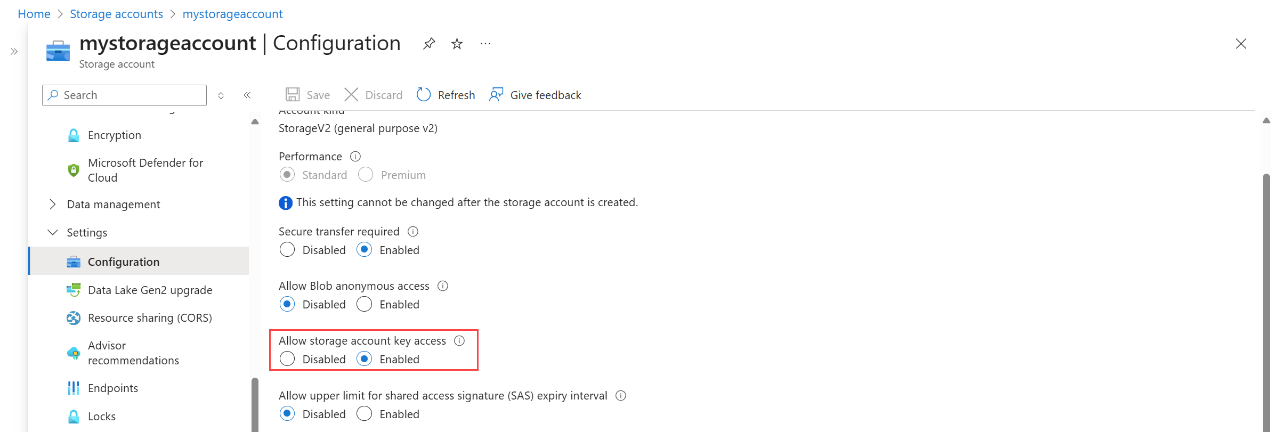Click the info icon beside Performance
Screen dimensions: 1271x432
tap(355, 157)
